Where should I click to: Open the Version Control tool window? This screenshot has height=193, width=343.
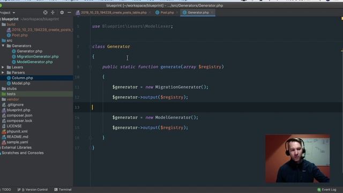(x=33, y=190)
